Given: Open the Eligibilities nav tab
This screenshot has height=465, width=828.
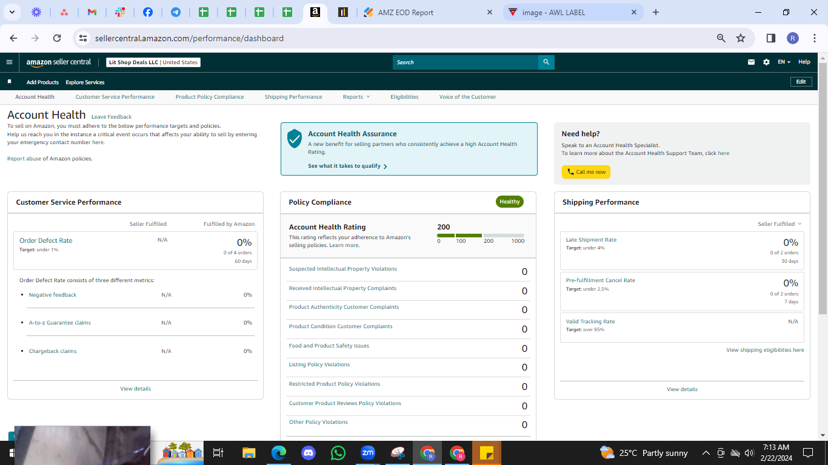Looking at the screenshot, I should pyautogui.click(x=404, y=97).
